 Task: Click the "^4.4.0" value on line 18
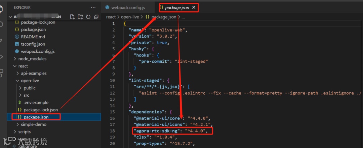tap(195, 131)
